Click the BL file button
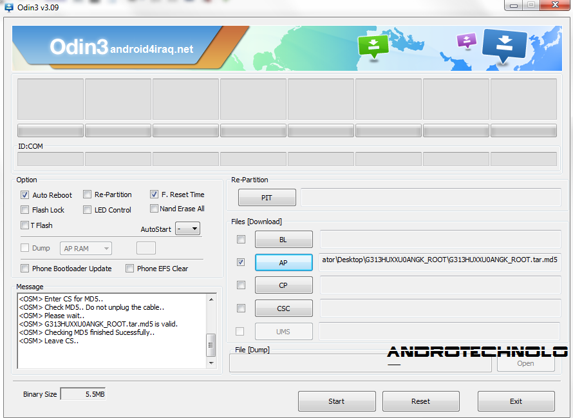Screen dimensions: 573x418 click(283, 240)
